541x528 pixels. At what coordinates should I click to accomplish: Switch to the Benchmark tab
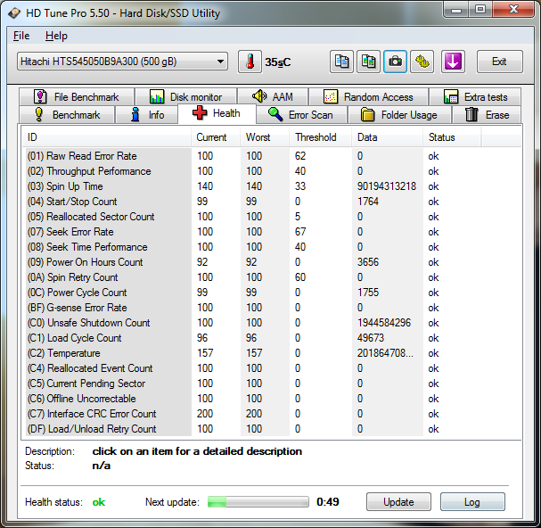coord(67,115)
